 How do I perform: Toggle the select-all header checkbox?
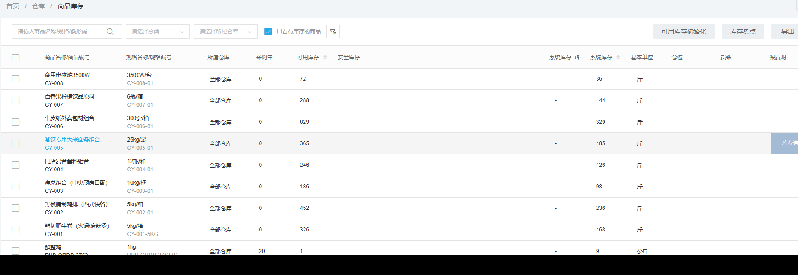[x=16, y=58]
